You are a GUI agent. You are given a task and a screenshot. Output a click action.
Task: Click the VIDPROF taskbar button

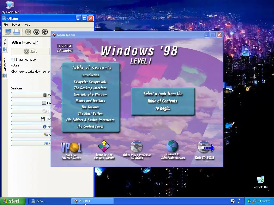[92, 201]
